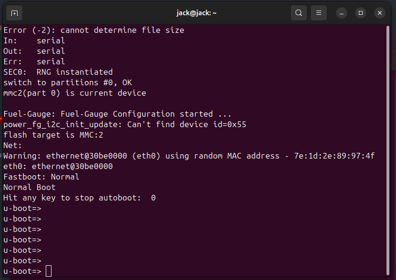Open the hamburger main menu
Image resolution: width=396 pixels, height=280 pixels.
tap(319, 13)
